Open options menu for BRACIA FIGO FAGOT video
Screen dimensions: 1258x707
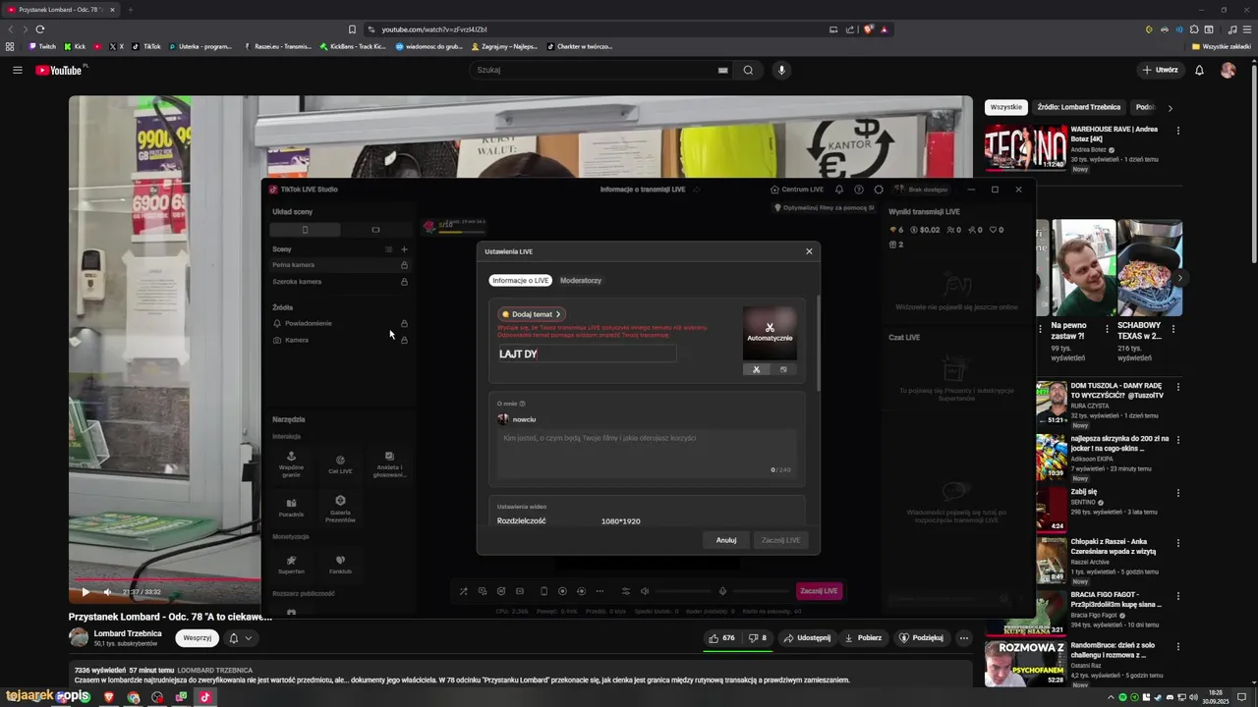pyautogui.click(x=1178, y=596)
